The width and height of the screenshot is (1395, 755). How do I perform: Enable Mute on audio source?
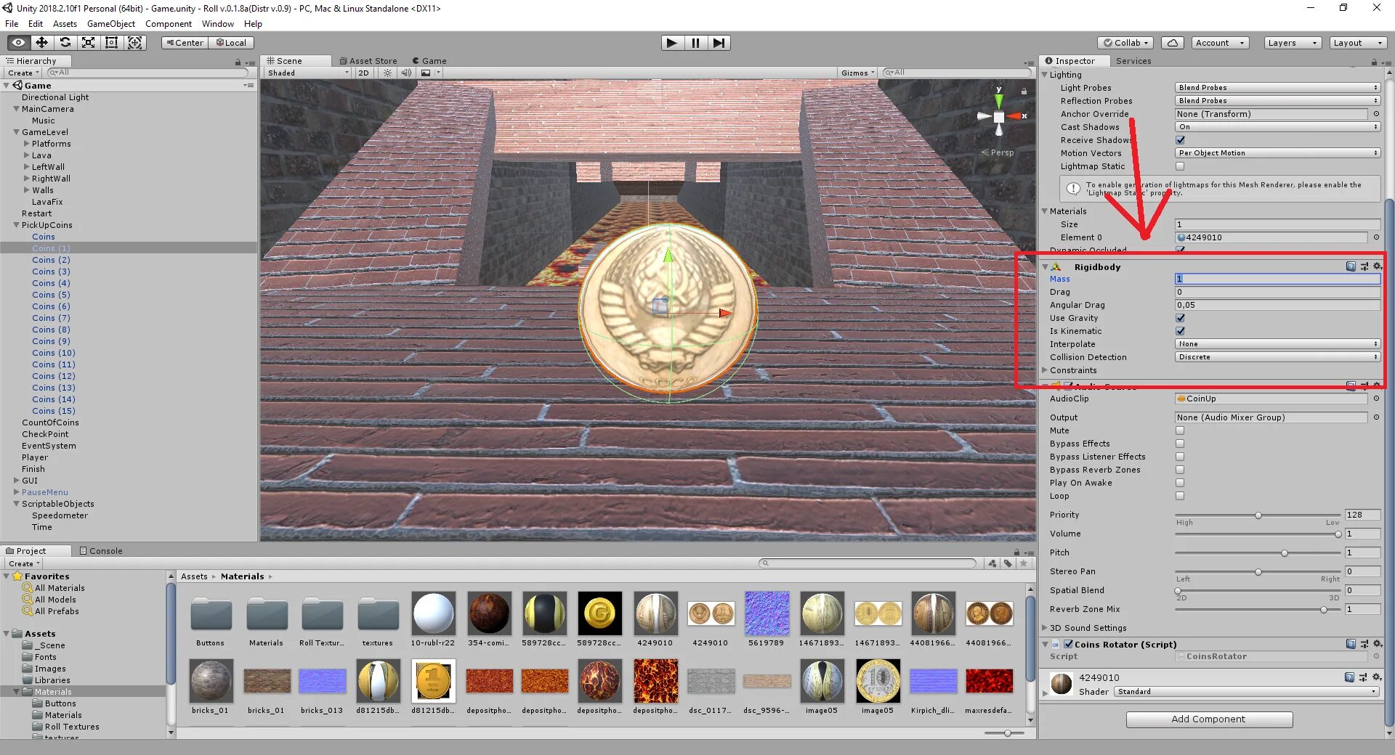(1180, 430)
